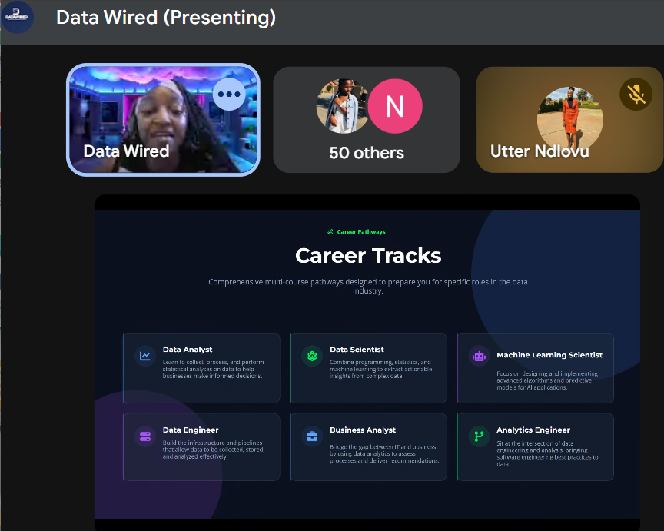
Task: Open the Data Scientist career card
Action: pyautogui.click(x=368, y=368)
